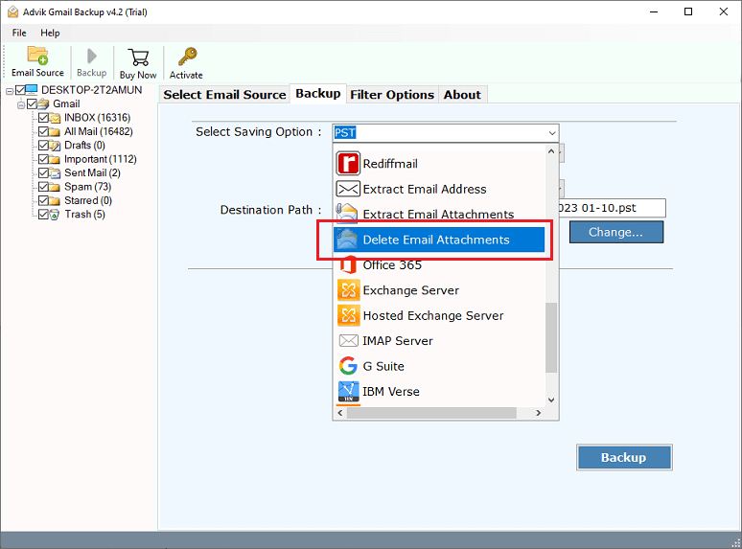Select the Office 365 option
742x549 pixels.
(439, 264)
